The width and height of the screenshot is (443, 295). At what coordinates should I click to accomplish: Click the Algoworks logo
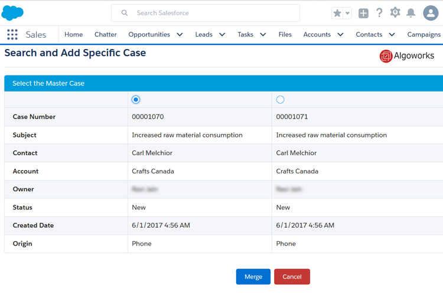pyautogui.click(x=407, y=56)
